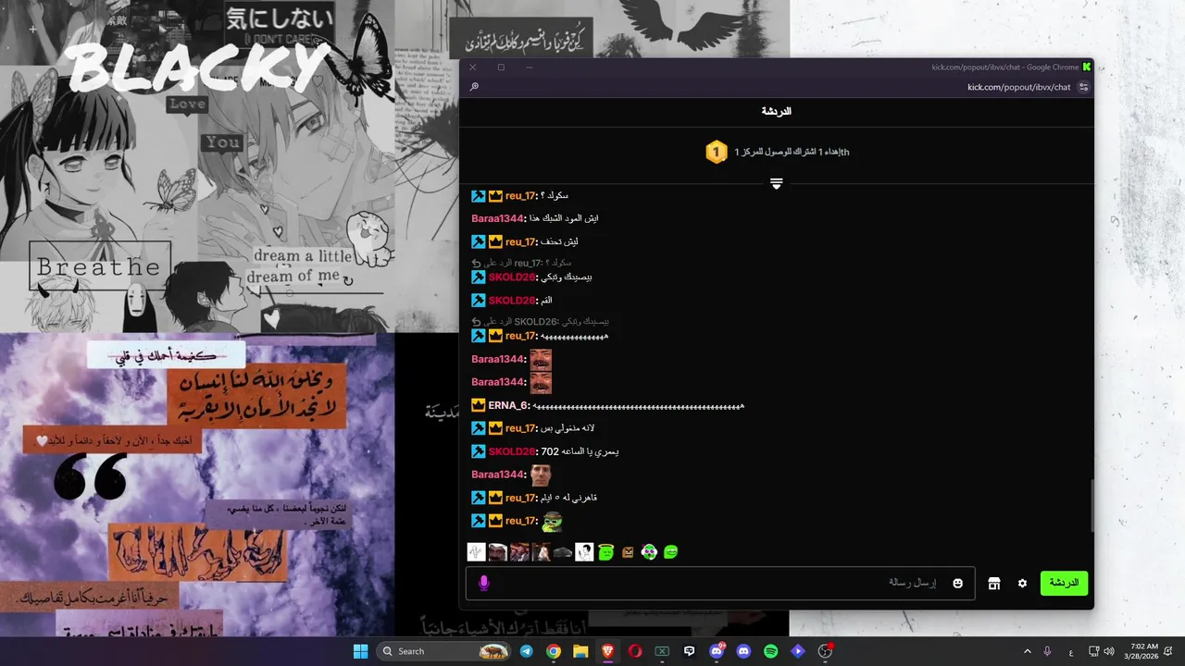Click the gold rank 1 badge
The image size is (1185, 666).
tap(717, 152)
